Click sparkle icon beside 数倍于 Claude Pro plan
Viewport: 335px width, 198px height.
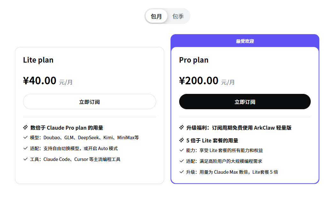pyautogui.click(x=26, y=127)
